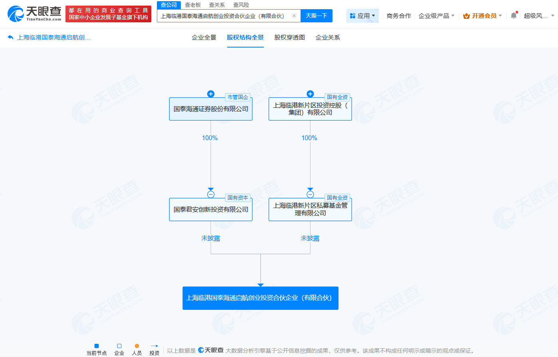The width and height of the screenshot is (558, 357).
Task: Collapse the 上海临港新片区私募基金管理 node
Action: tap(310, 194)
